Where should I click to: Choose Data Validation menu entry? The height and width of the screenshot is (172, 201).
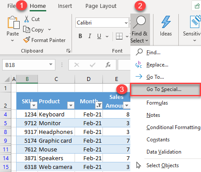[164, 152]
